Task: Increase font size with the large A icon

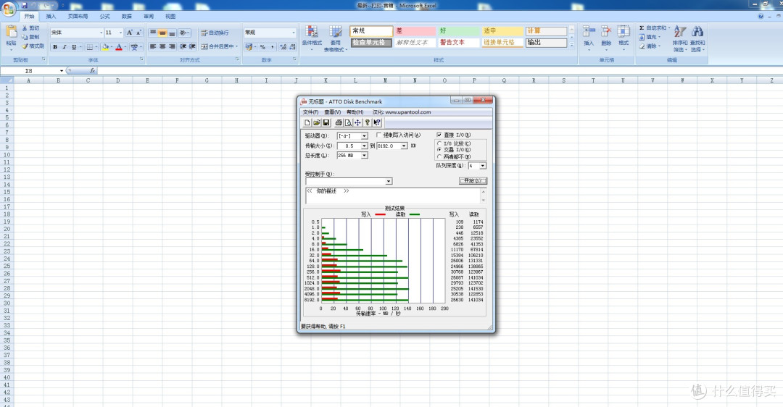Action: [129, 33]
